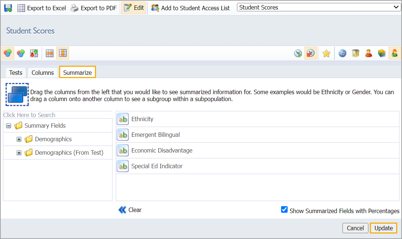Export the report to PDF
402x239 pixels.
93,8
